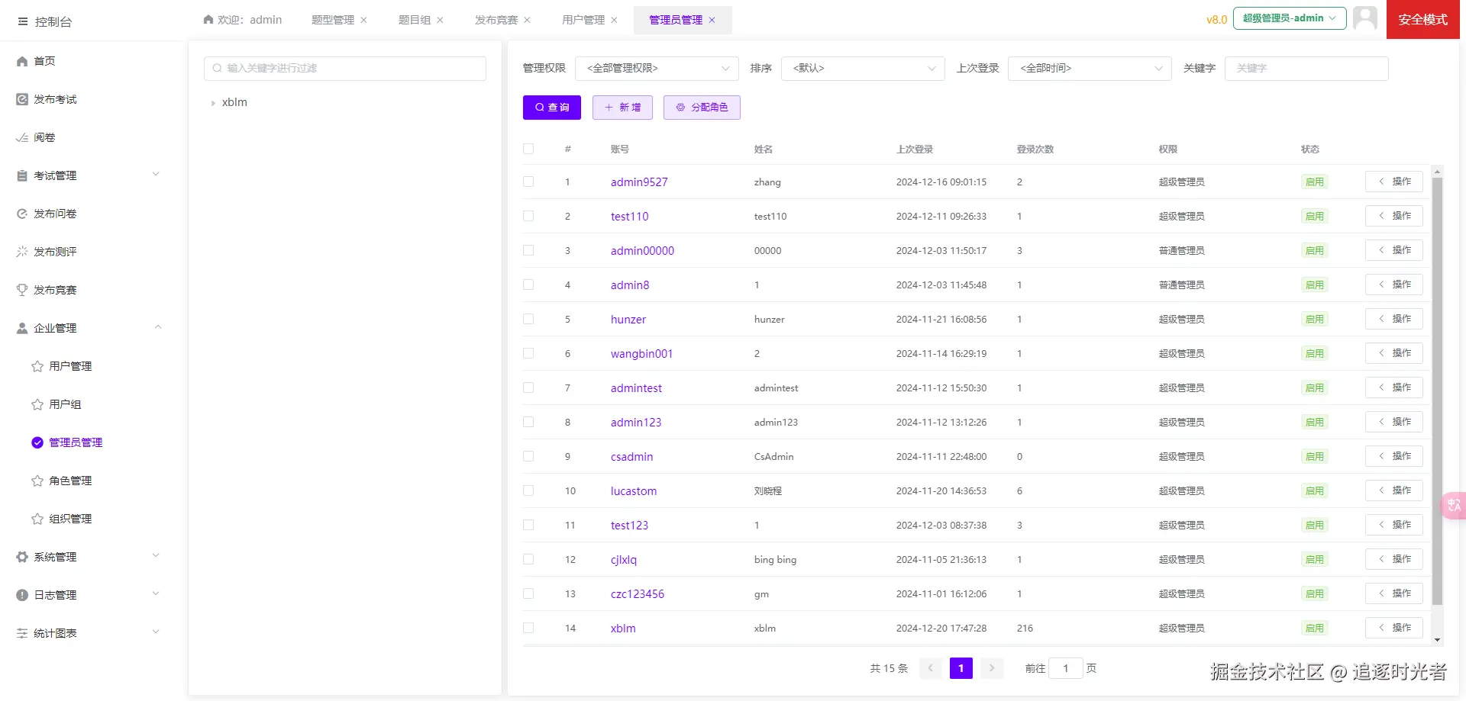The height and width of the screenshot is (701, 1466).
Task: Click the 发布问卷 icon in sidebar
Action: tap(22, 214)
